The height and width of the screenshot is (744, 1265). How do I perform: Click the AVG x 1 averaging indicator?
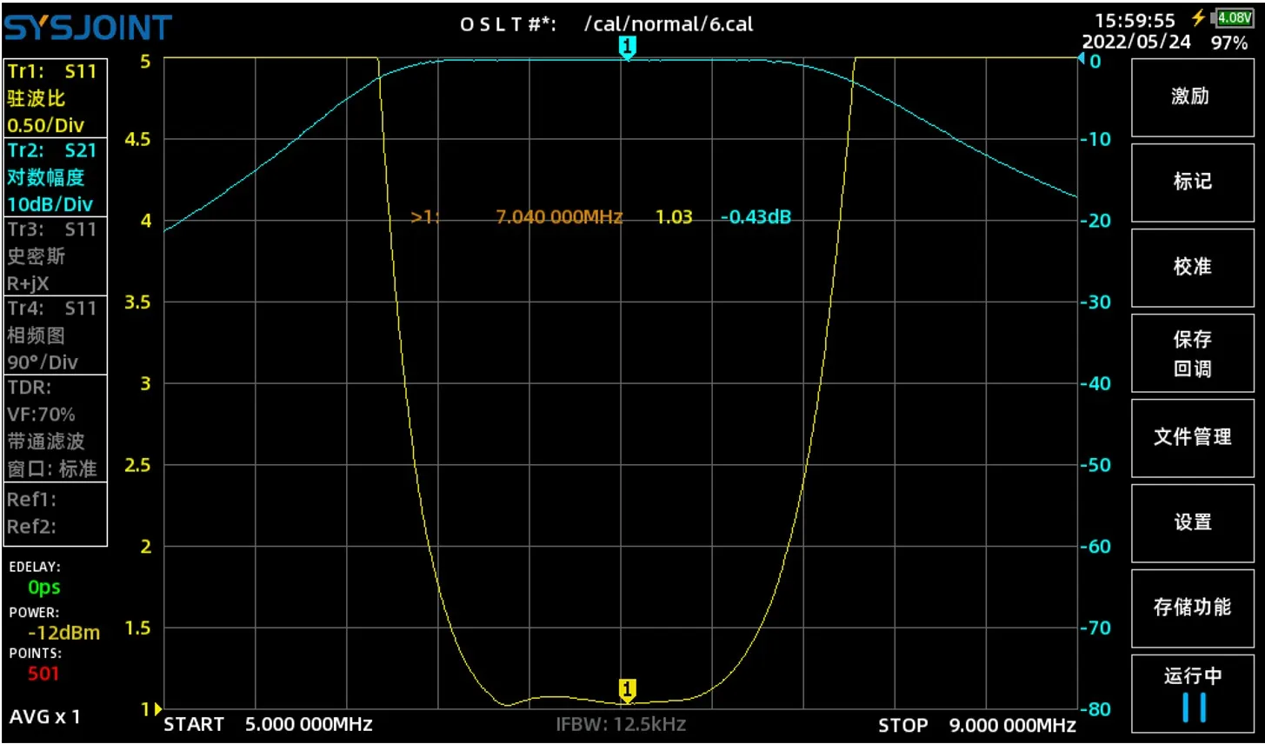point(45,717)
